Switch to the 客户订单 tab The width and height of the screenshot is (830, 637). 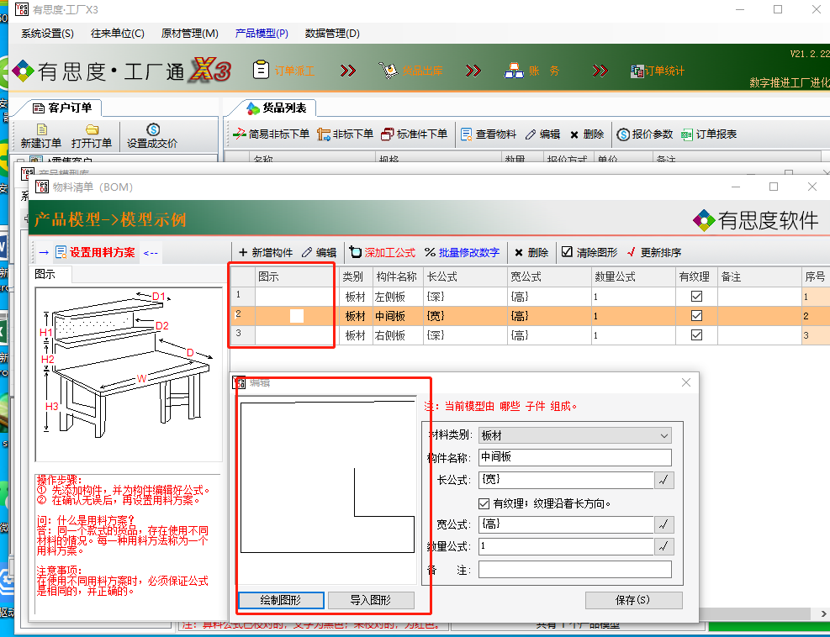tap(62, 108)
